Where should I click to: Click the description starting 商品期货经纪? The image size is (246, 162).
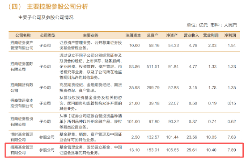tap(90, 87)
